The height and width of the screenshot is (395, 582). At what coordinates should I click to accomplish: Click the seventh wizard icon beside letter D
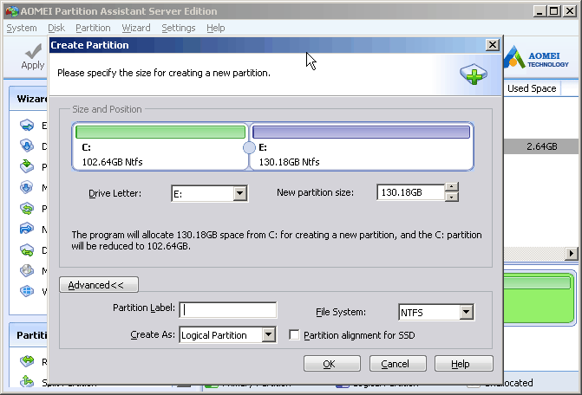[x=27, y=250]
